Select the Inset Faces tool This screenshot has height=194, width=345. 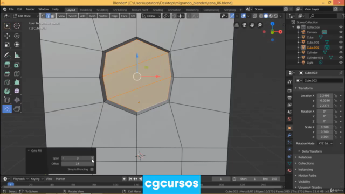tap(17, 65)
